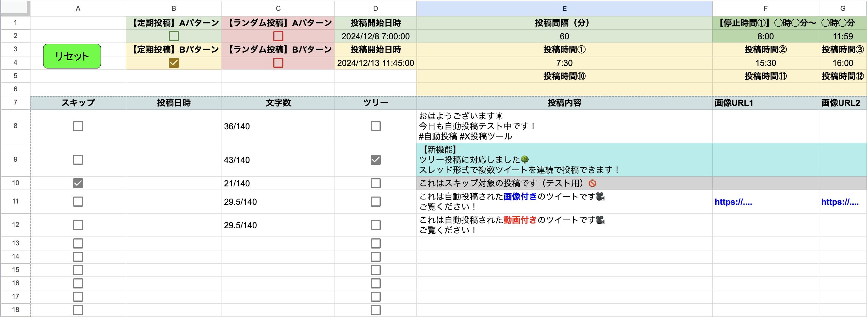Select the cell with date 2024/12/13 11:45:00
Image resolution: width=867 pixels, height=317 pixels.
(376, 63)
